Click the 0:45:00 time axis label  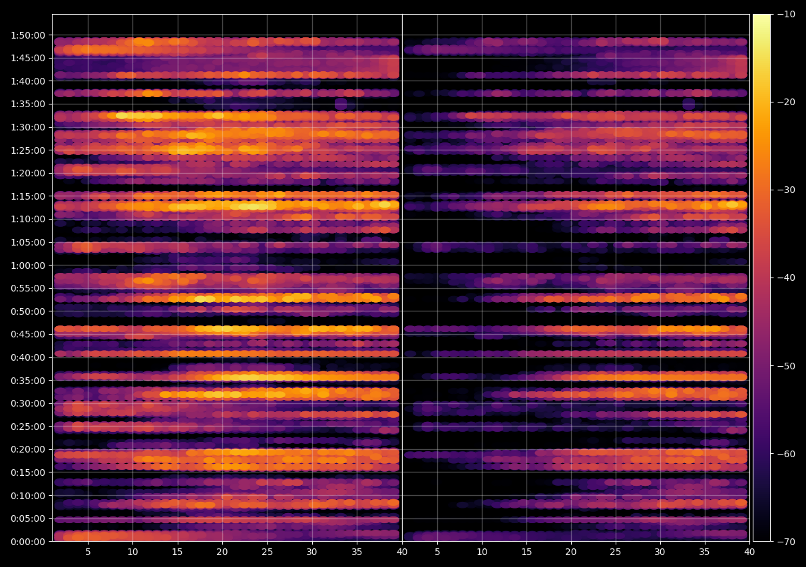click(28, 334)
